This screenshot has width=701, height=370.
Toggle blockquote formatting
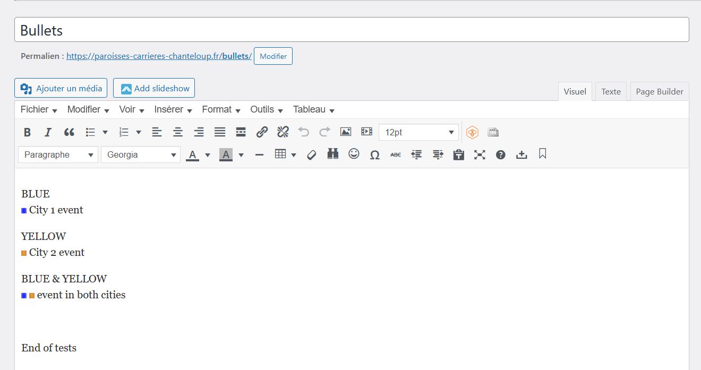[69, 132]
